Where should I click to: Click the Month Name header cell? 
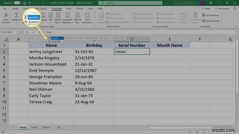(170, 46)
